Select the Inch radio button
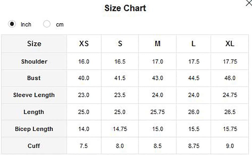The width and height of the screenshot is (252, 155). coord(12,24)
